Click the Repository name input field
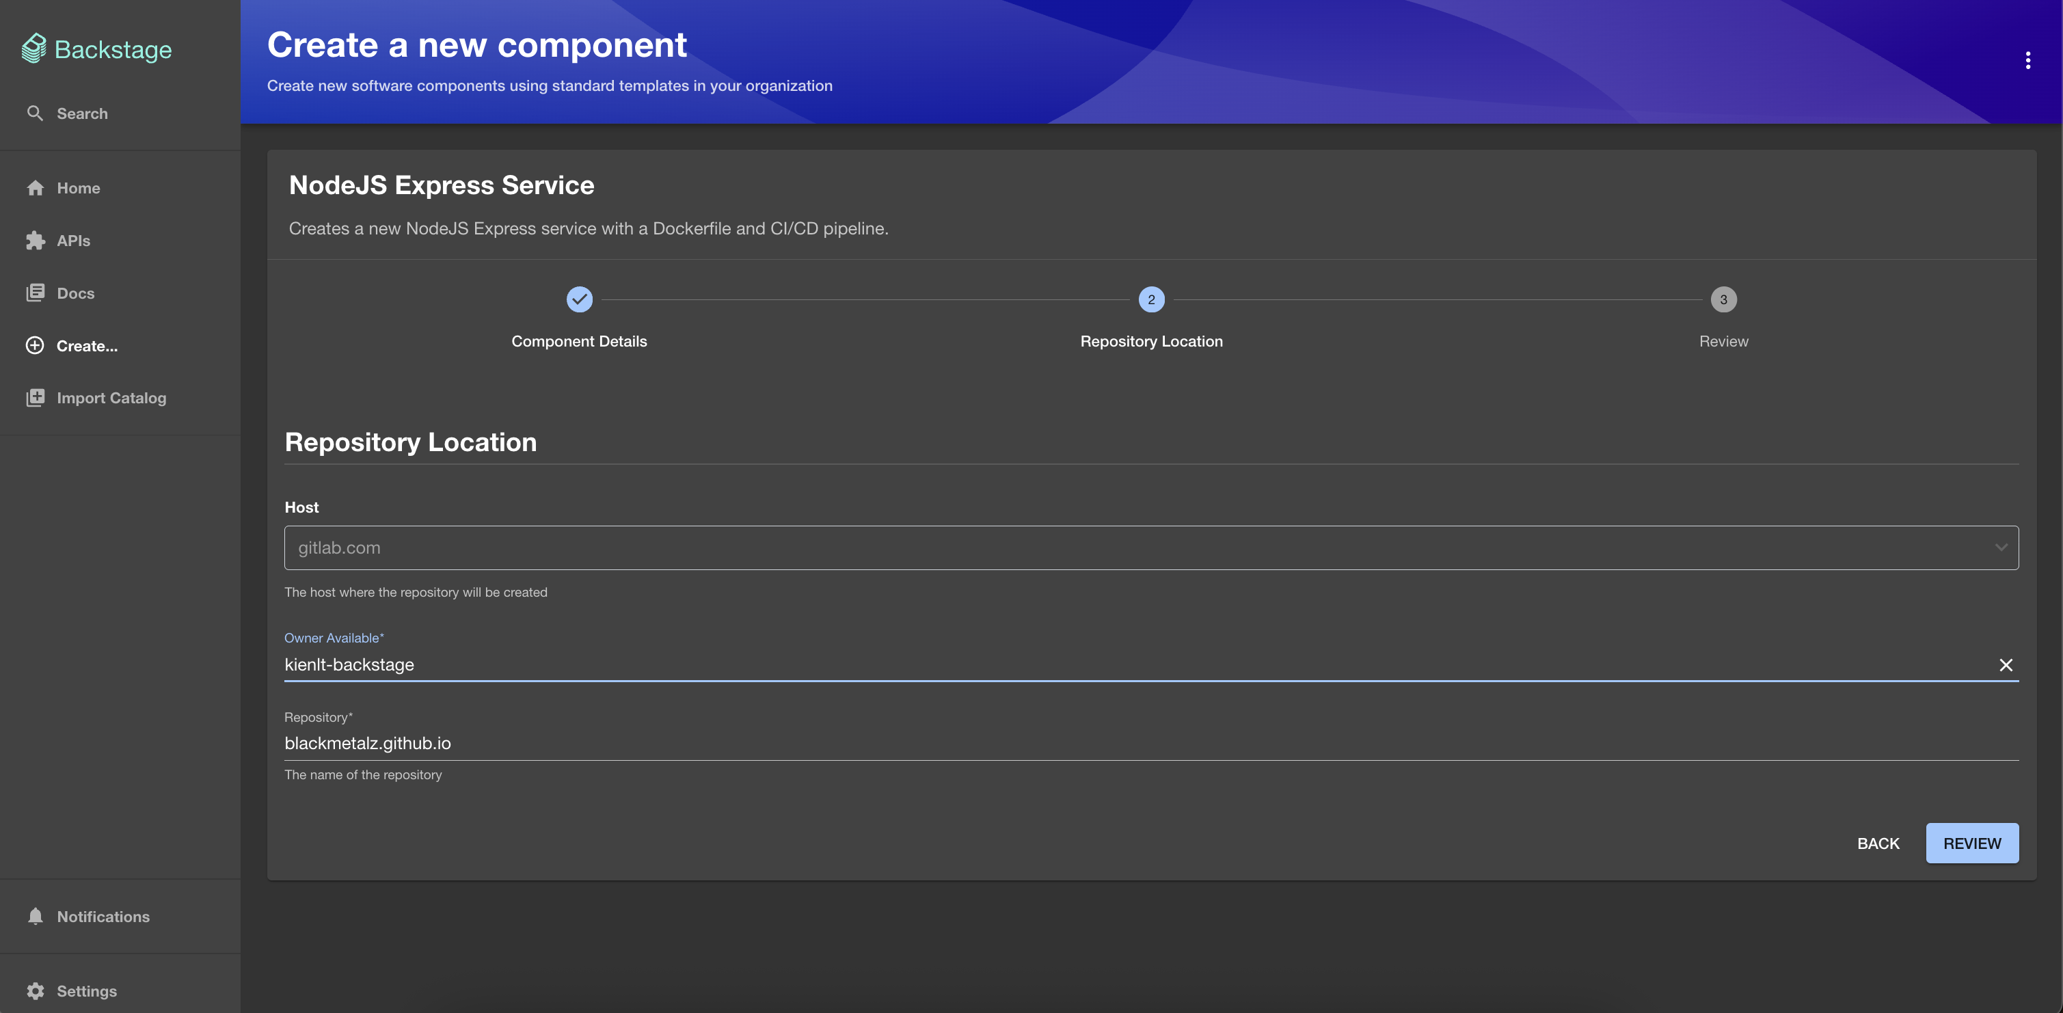 1121,743
